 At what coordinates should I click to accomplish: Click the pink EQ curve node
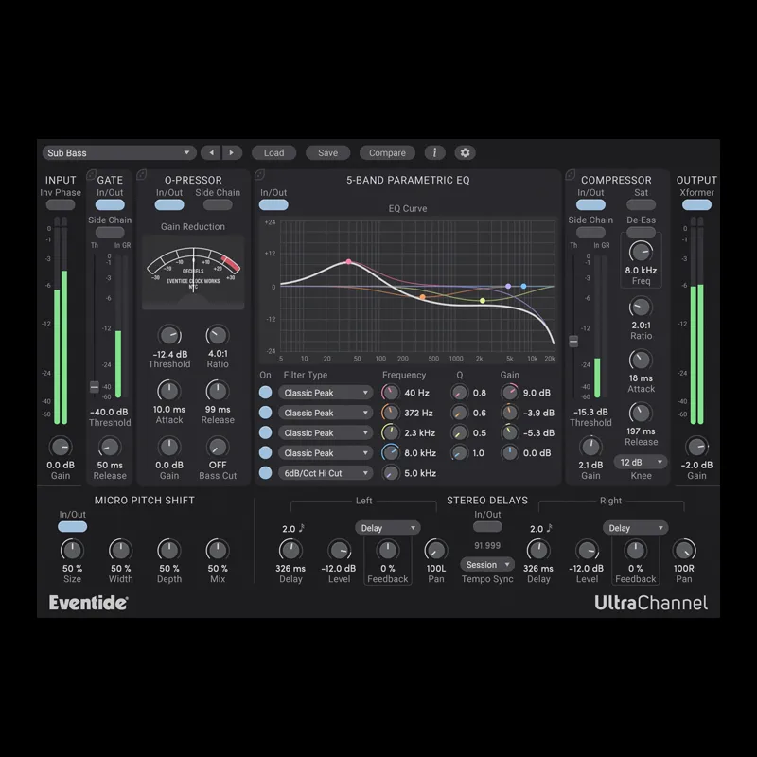pos(348,262)
